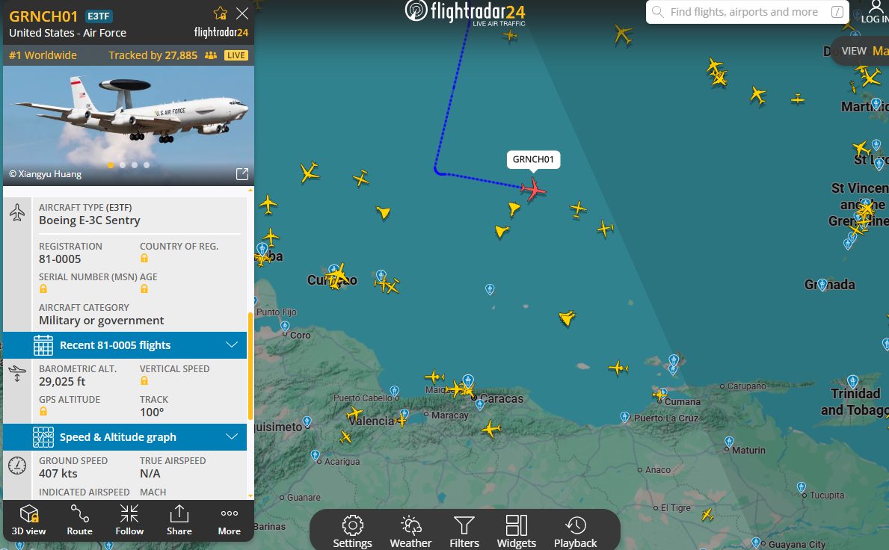The height and width of the screenshot is (550, 889).
Task: Select the second photo carousel dot
Action: [x=123, y=165]
